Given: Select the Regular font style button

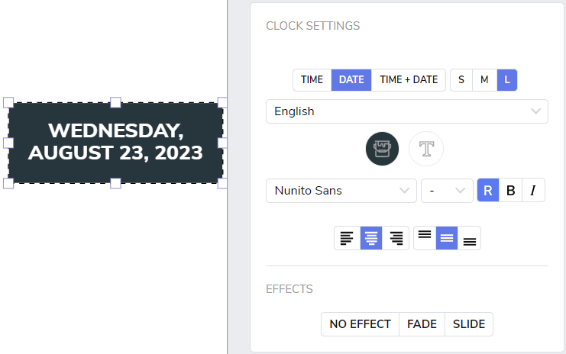Looking at the screenshot, I should coord(488,190).
